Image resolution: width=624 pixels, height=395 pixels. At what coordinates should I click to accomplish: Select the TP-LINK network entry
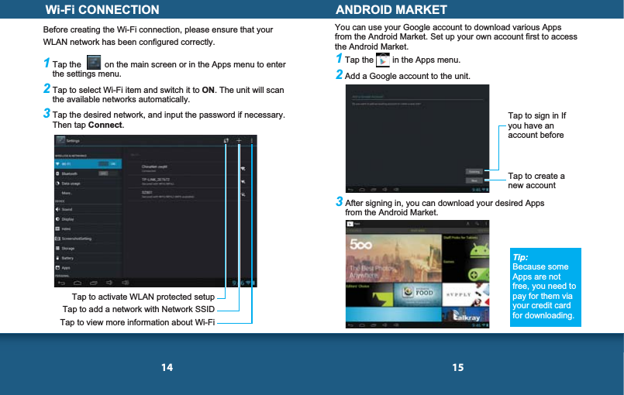pos(188,181)
